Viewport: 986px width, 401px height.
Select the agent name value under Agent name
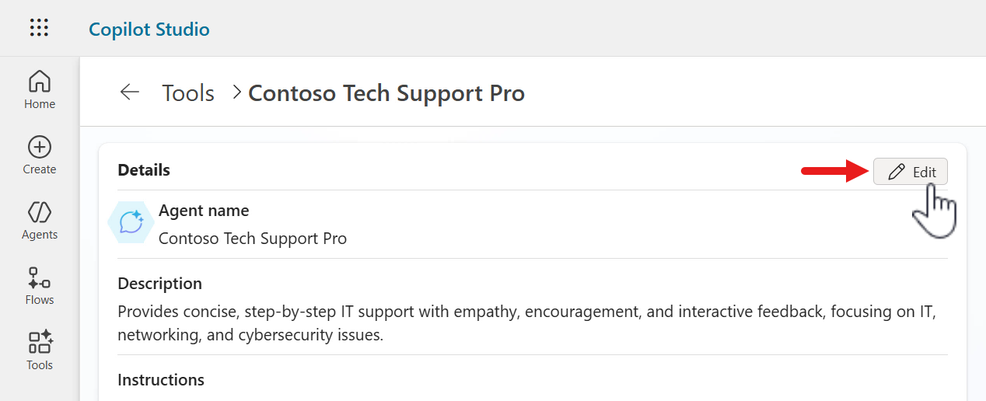tap(253, 239)
